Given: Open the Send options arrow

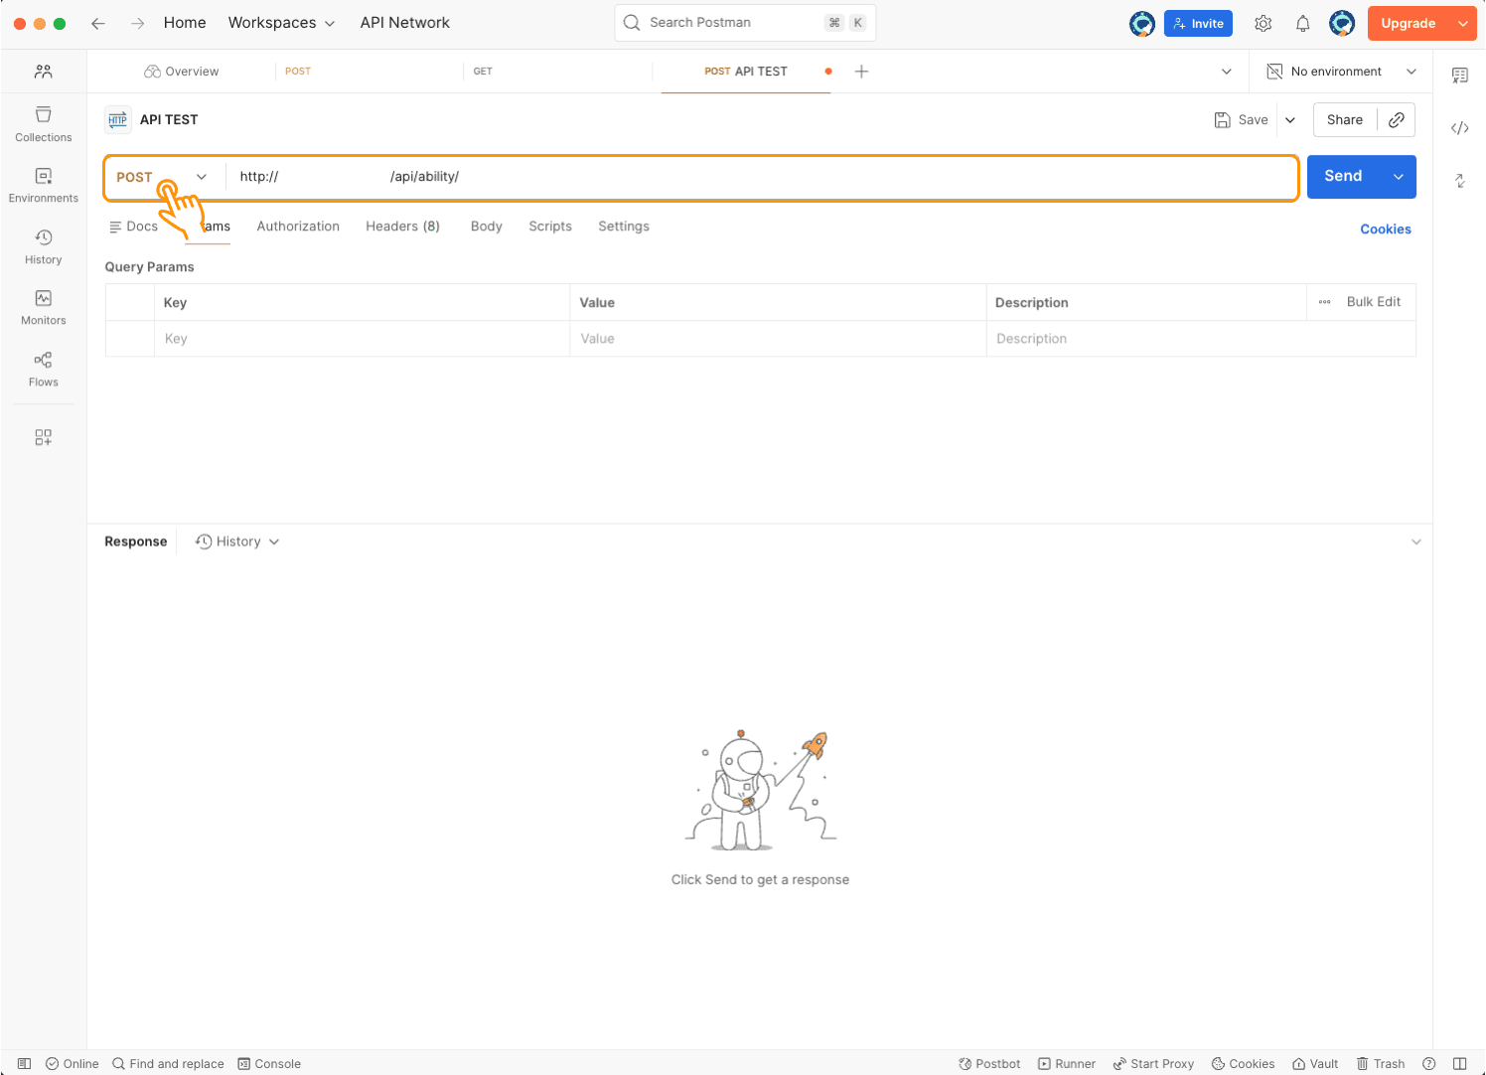Looking at the screenshot, I should 1398,177.
